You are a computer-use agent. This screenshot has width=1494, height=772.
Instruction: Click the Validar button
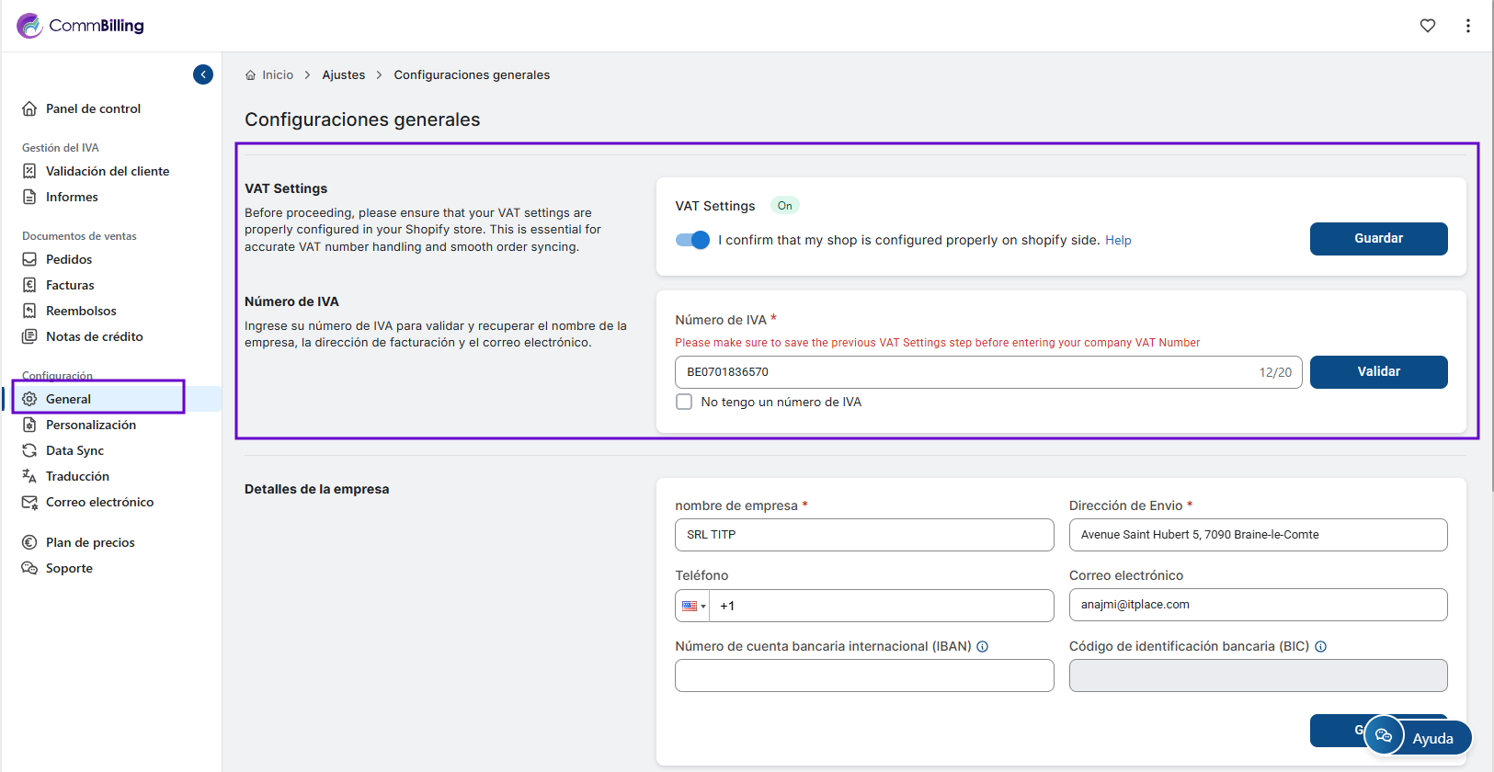[x=1377, y=372]
